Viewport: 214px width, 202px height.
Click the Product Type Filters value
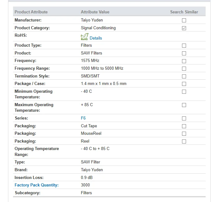click(86, 45)
